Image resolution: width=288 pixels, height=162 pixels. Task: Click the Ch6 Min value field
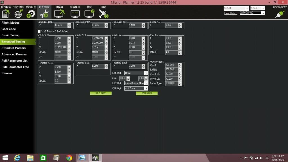tap(123, 78)
